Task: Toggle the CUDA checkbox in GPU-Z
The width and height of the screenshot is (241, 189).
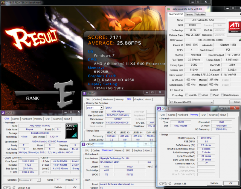Action: tap(200, 95)
